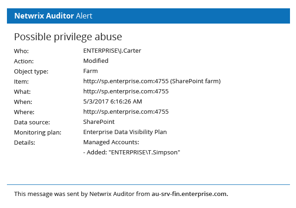Click Enterprise Data Visibility Plan text
Image resolution: width=296 pixels, height=208 pixels.
[125, 132]
